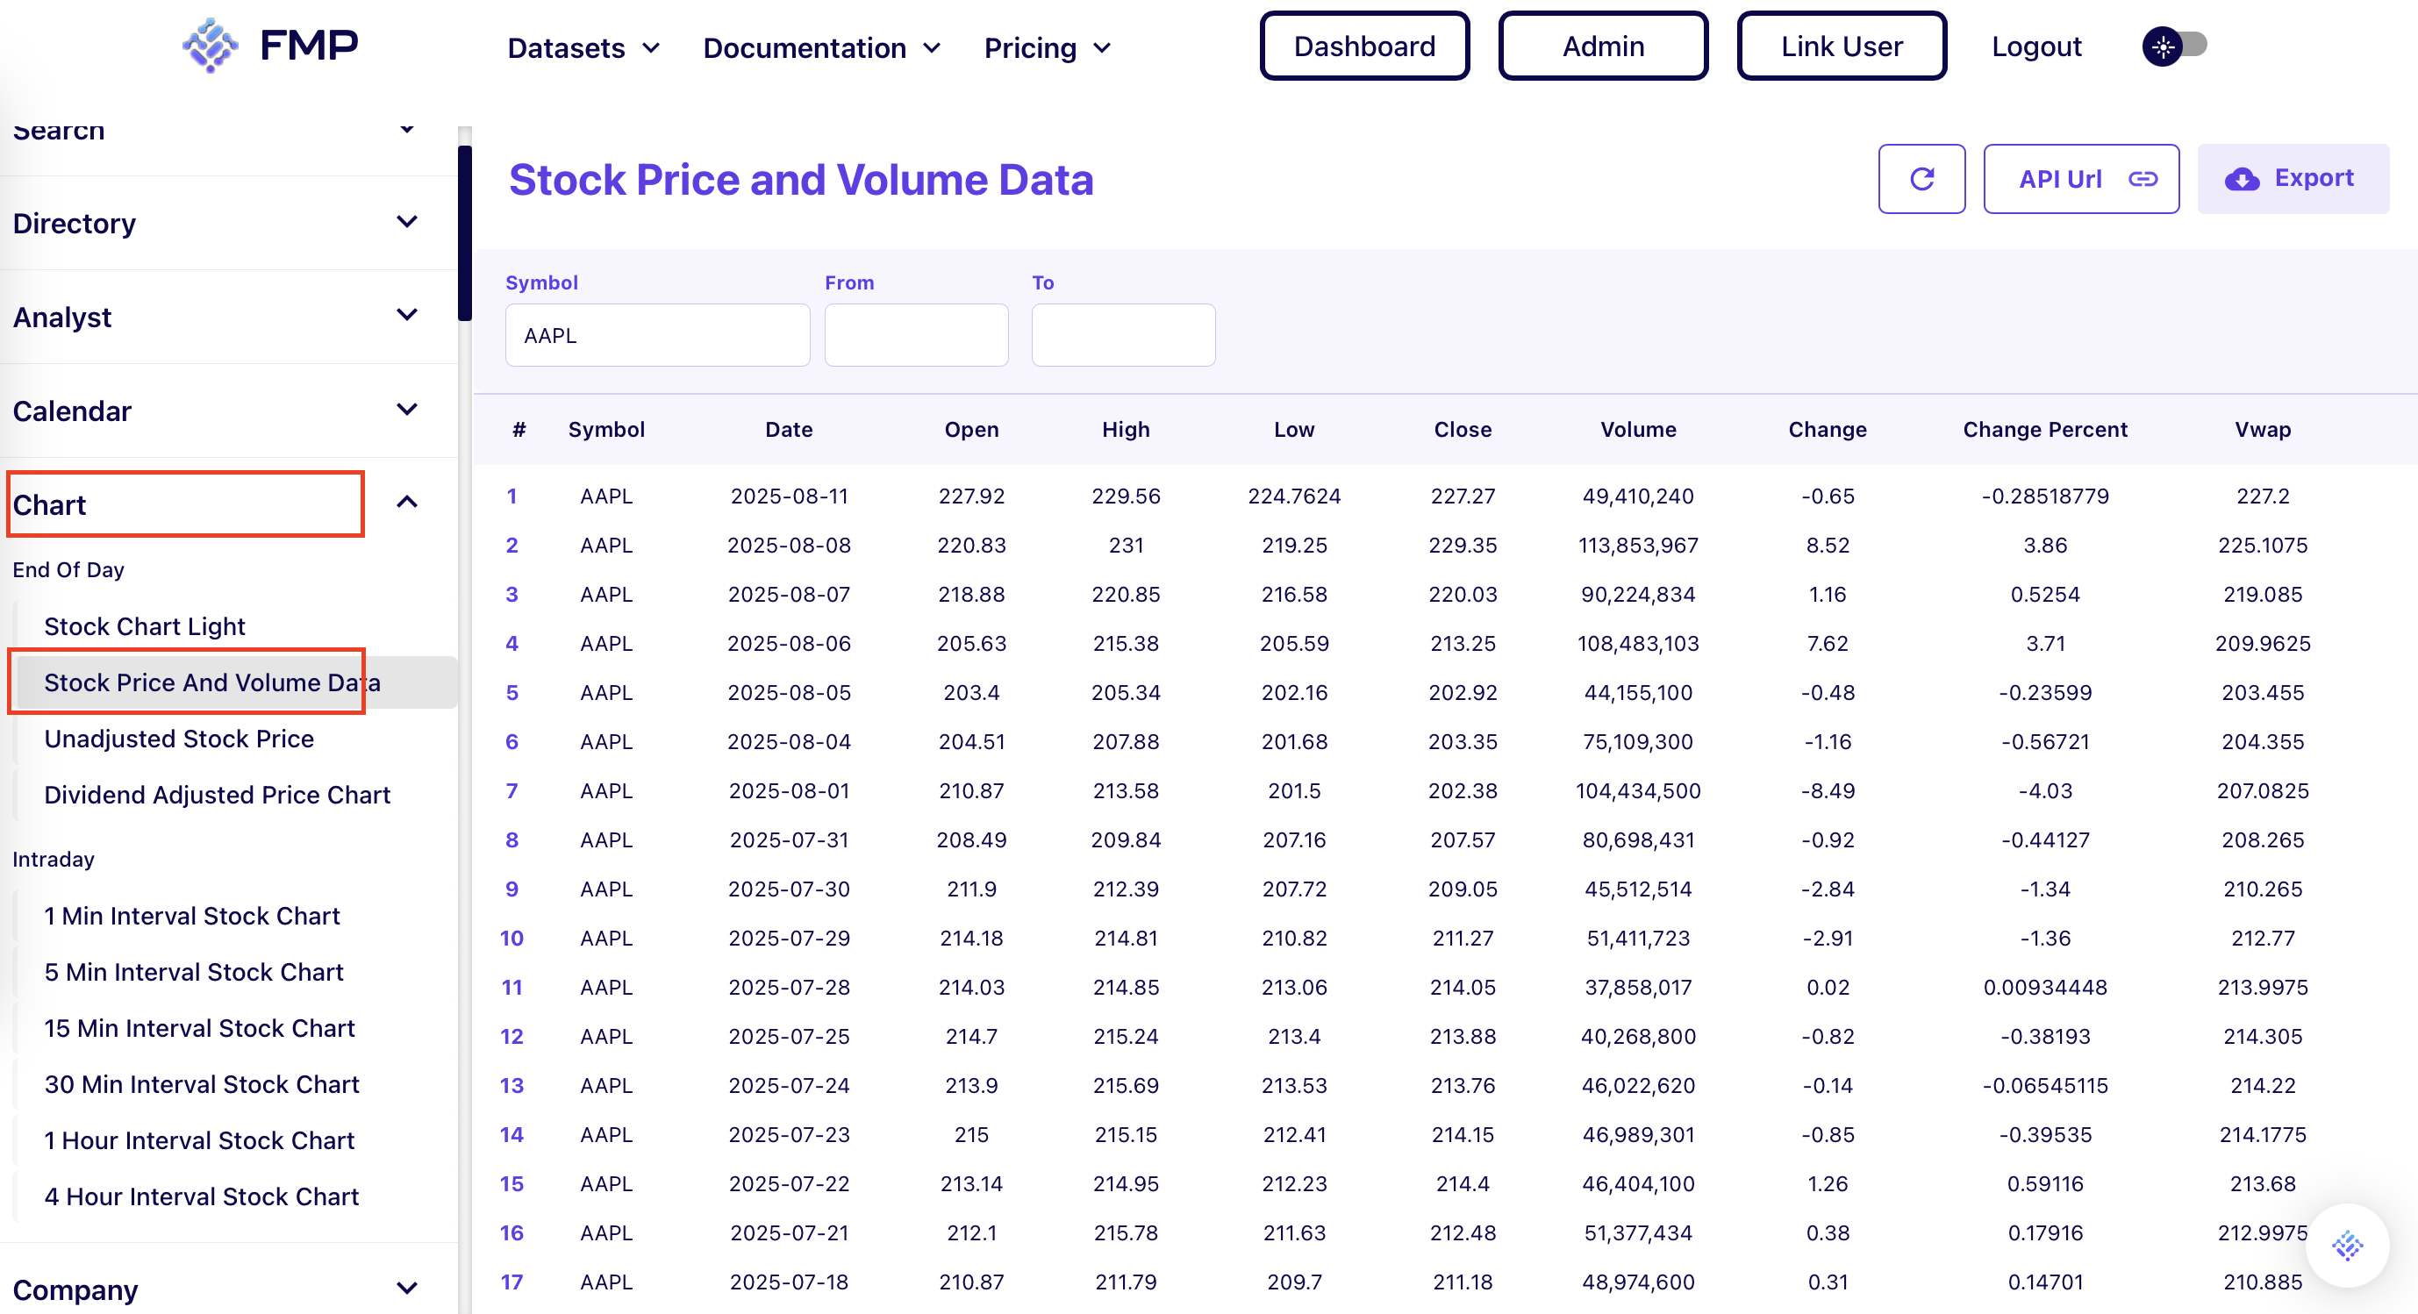Image resolution: width=2418 pixels, height=1314 pixels.
Task: Open the floating FMP chat widget icon
Action: (2347, 1246)
